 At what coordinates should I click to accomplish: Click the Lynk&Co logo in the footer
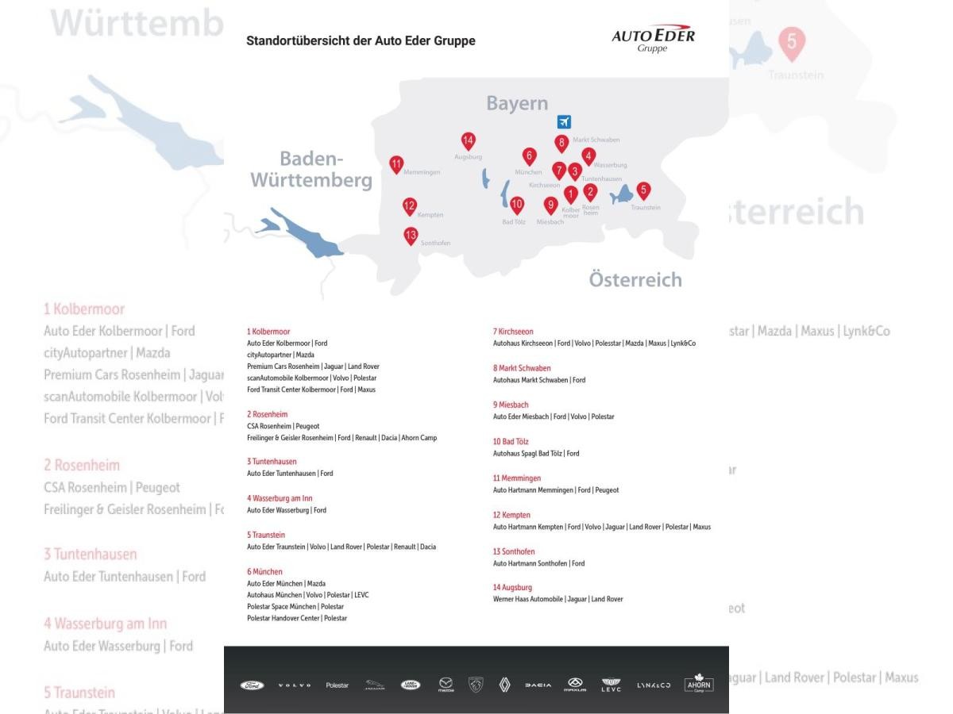[655, 685]
